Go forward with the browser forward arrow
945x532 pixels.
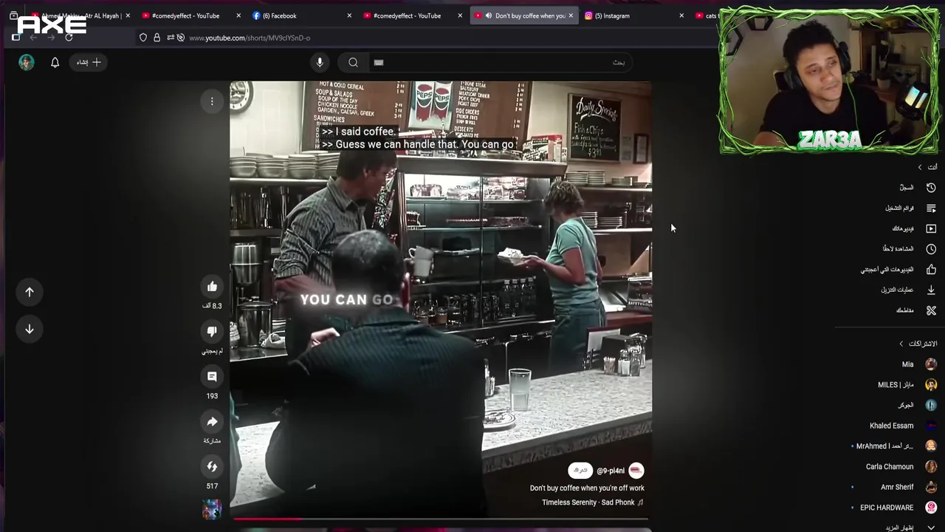pyautogui.click(x=51, y=38)
